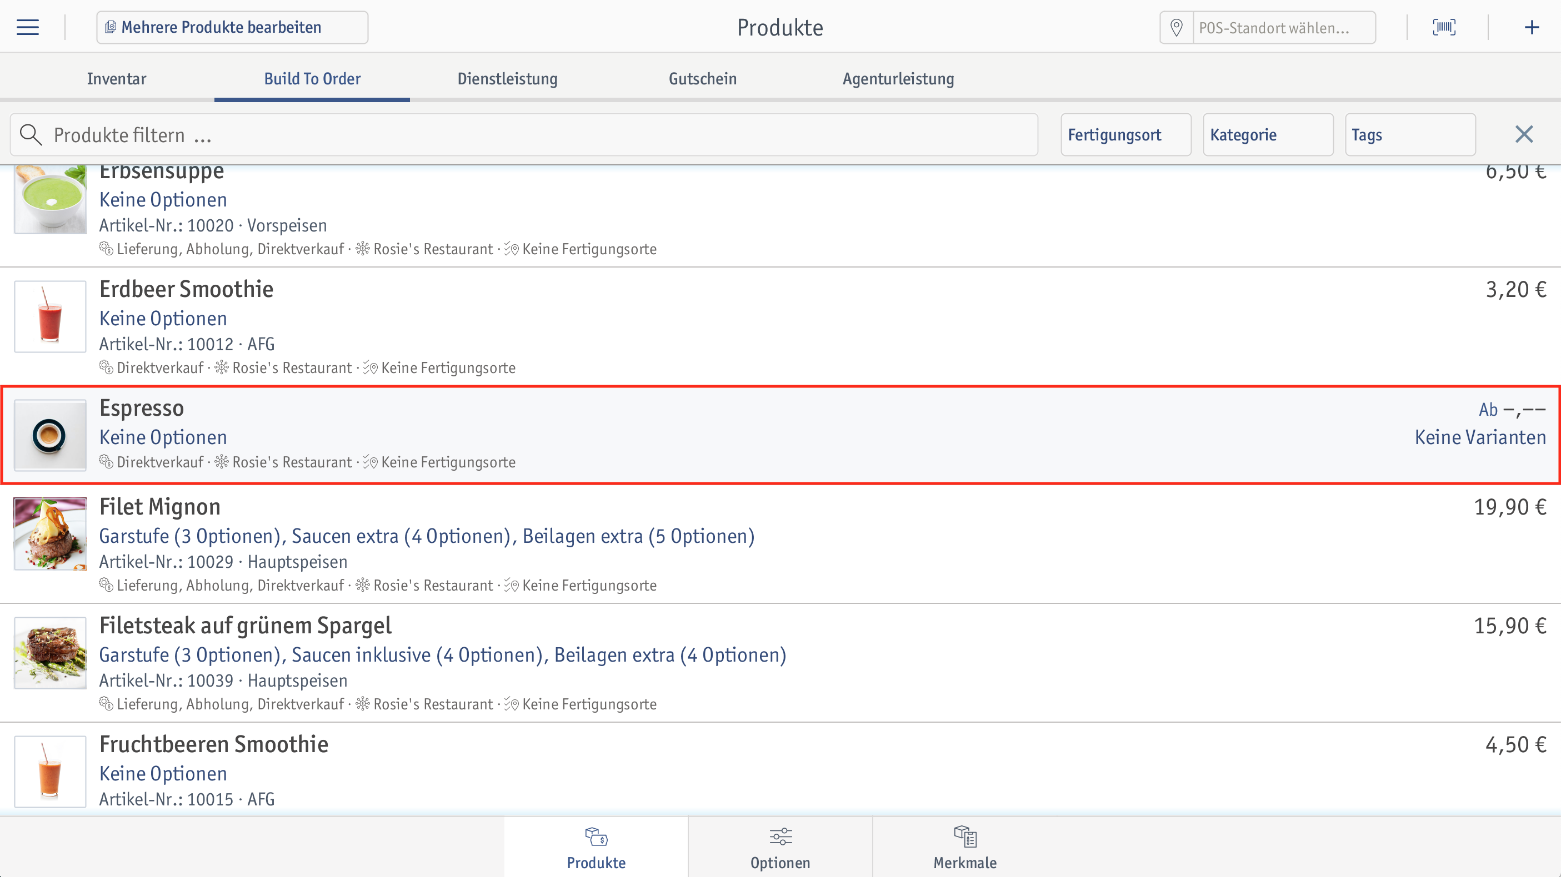Screen dimensions: 1561x877
Task: Click Keine Optionen under Fruchtbeeren Smoothie
Action: [163, 773]
